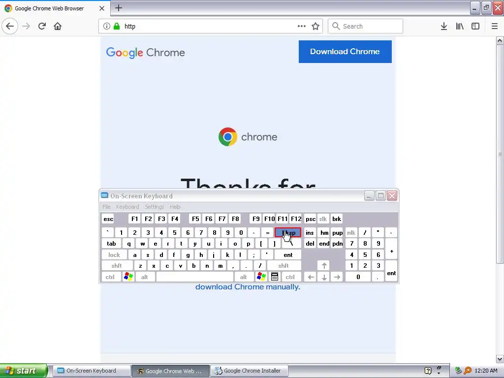
Task: Toggle the left ctrl key
Action: coord(111,277)
